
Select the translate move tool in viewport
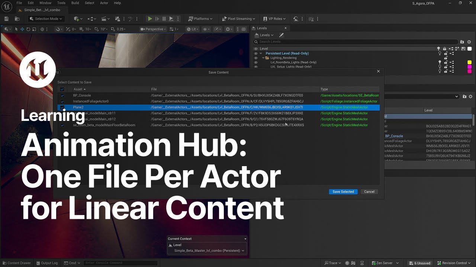pos(22,29)
